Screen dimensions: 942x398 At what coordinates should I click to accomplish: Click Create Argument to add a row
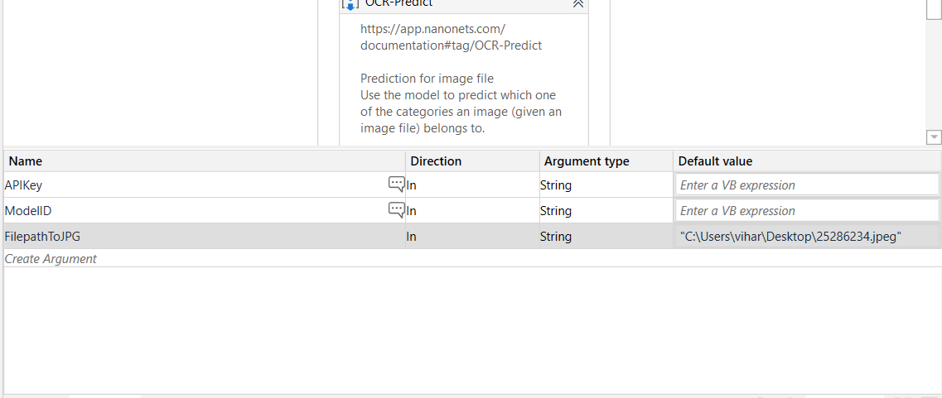51,259
